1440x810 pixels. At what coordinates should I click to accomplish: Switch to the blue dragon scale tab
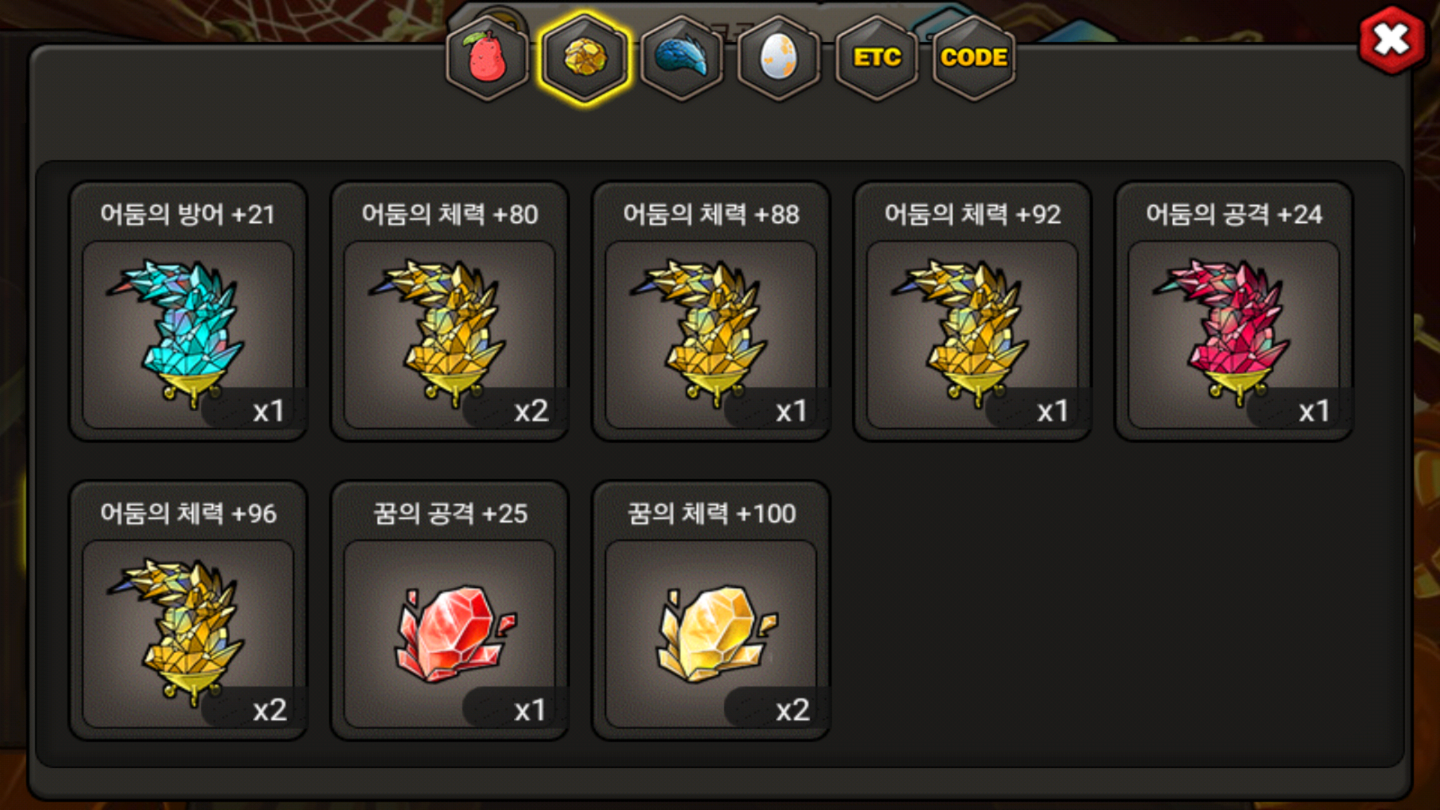[x=682, y=58]
